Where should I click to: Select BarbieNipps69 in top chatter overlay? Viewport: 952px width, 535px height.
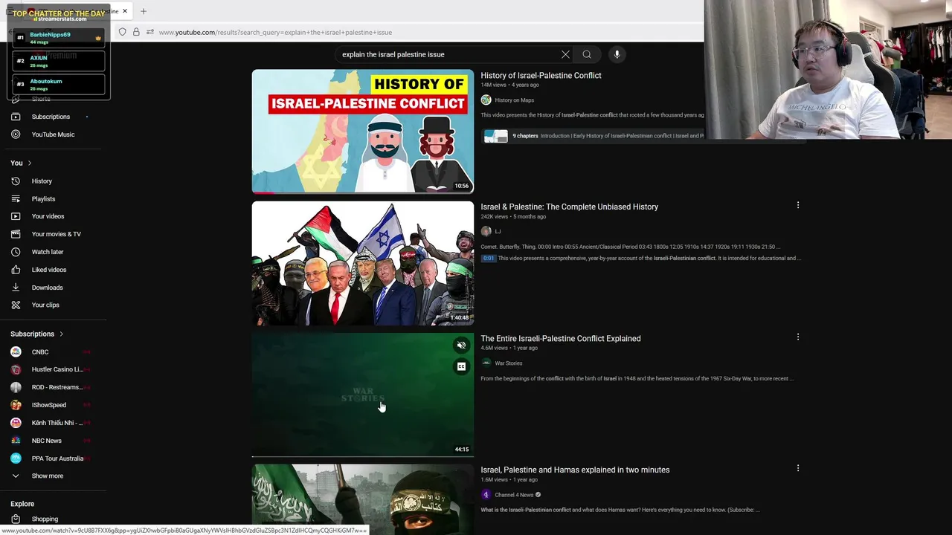pyautogui.click(x=59, y=37)
